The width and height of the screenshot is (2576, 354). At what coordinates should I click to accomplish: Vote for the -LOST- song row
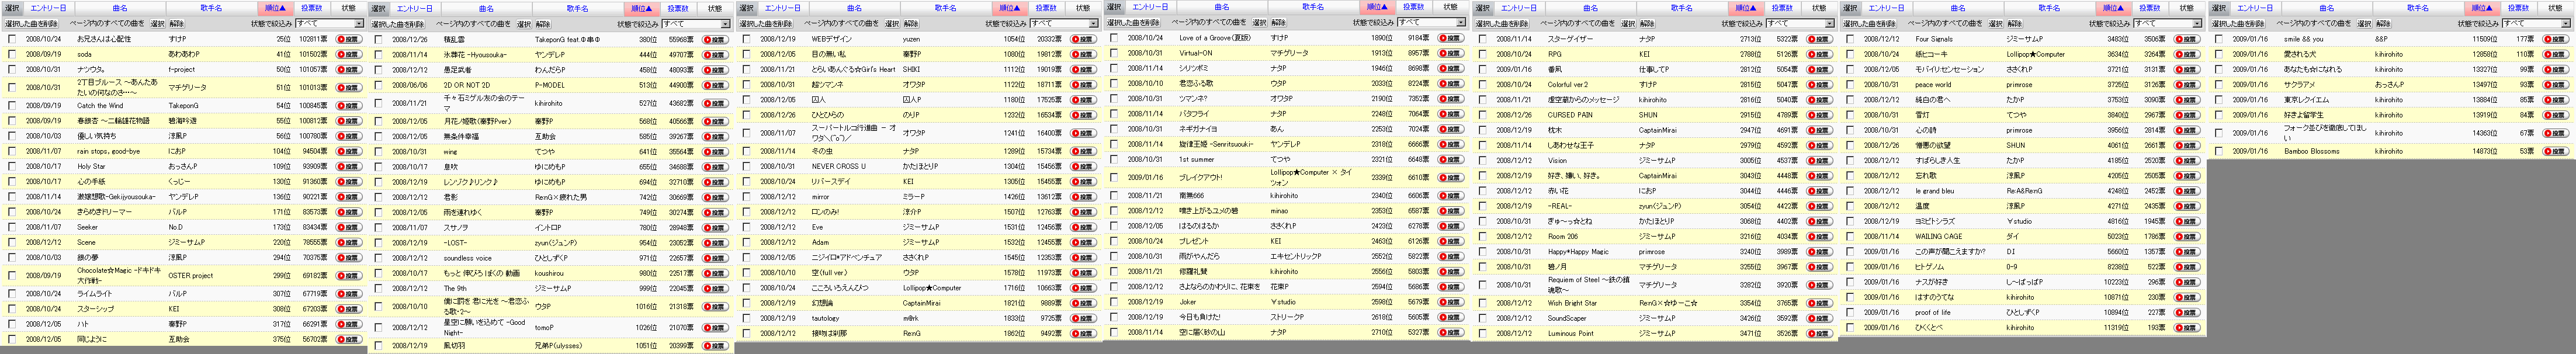click(x=715, y=243)
